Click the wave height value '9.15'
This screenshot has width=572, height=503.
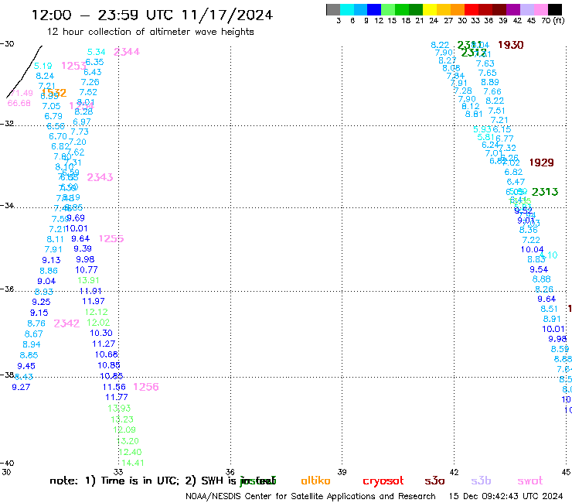pos(39,313)
